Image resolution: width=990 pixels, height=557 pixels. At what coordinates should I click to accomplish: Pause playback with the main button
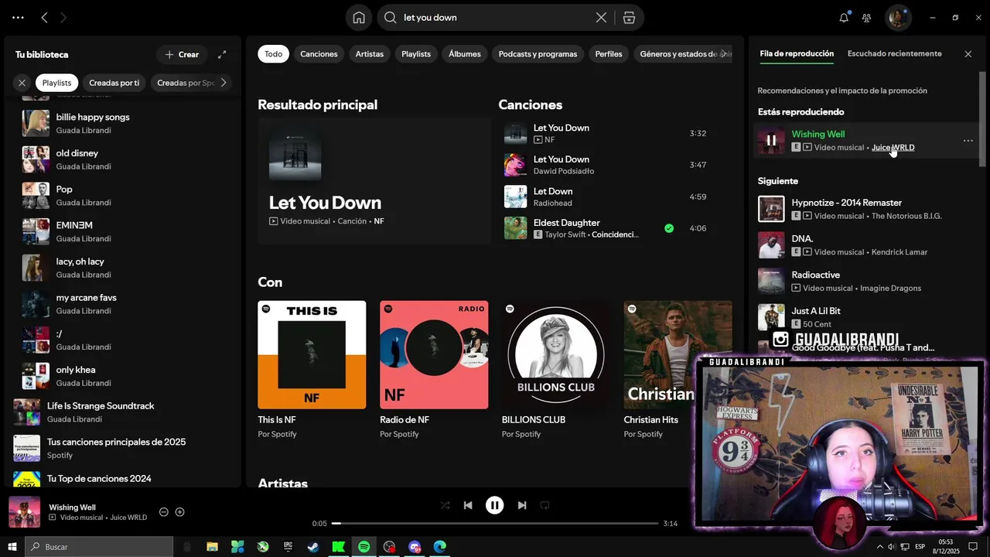pyautogui.click(x=494, y=505)
